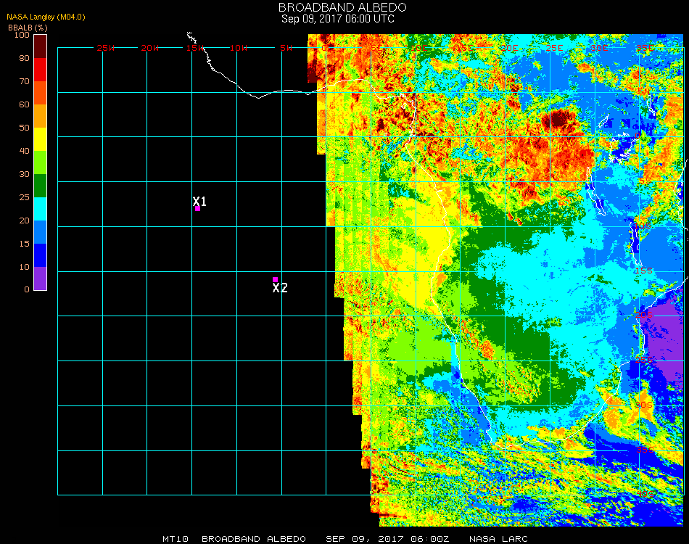Click the 40S latitude label
Image resolution: width=689 pixels, height=544 pixels.
tap(646, 495)
